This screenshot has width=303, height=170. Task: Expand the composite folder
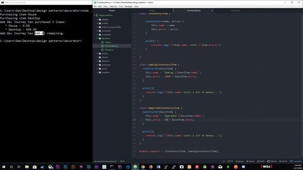(97, 34)
